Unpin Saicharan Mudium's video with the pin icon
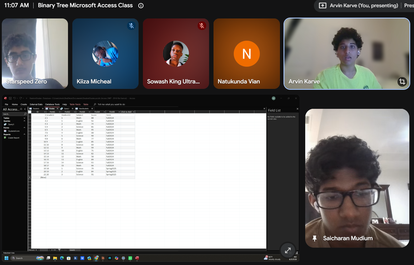414x265 pixels. click(314, 238)
